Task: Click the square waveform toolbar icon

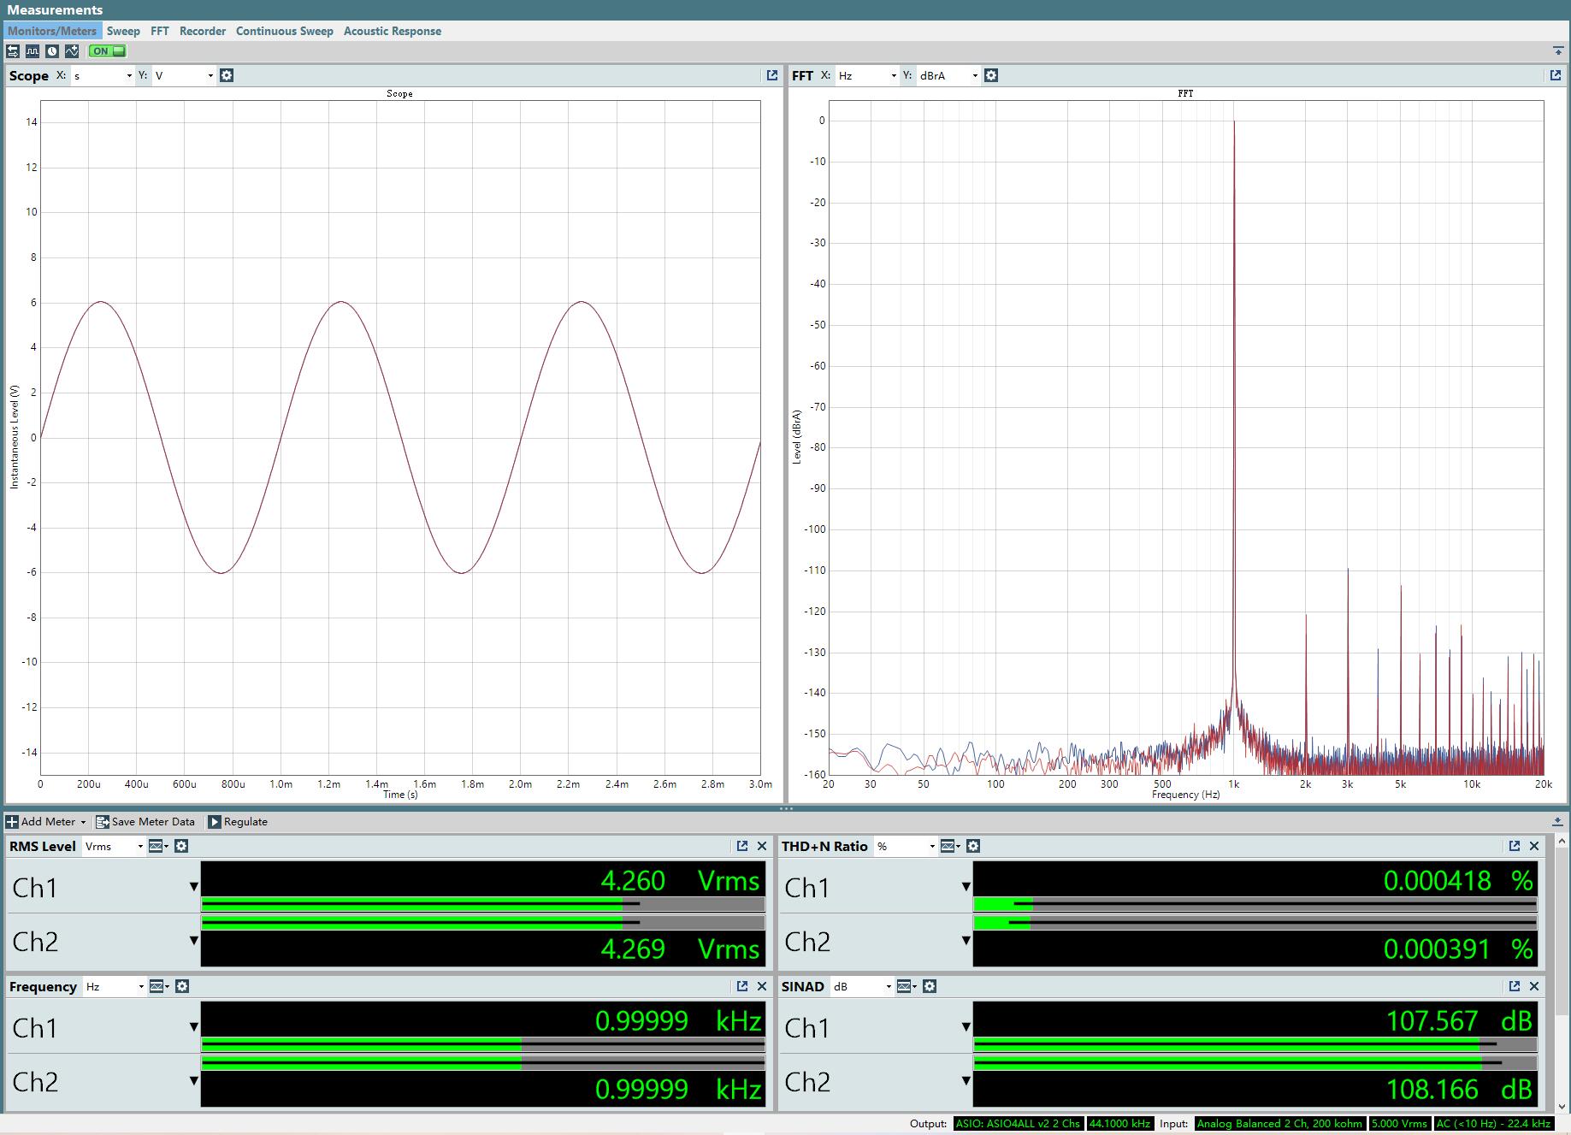Action: [32, 51]
